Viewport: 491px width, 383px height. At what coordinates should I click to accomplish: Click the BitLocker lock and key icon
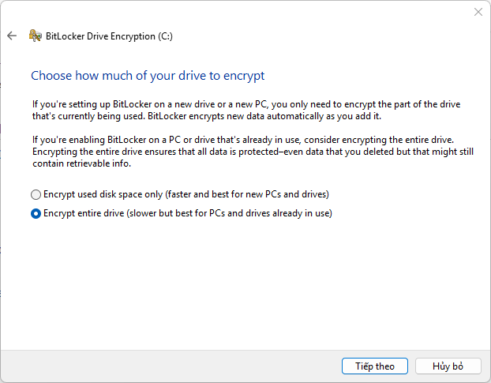pos(36,36)
